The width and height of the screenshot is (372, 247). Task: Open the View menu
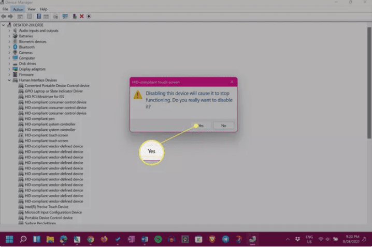pyautogui.click(x=31, y=9)
